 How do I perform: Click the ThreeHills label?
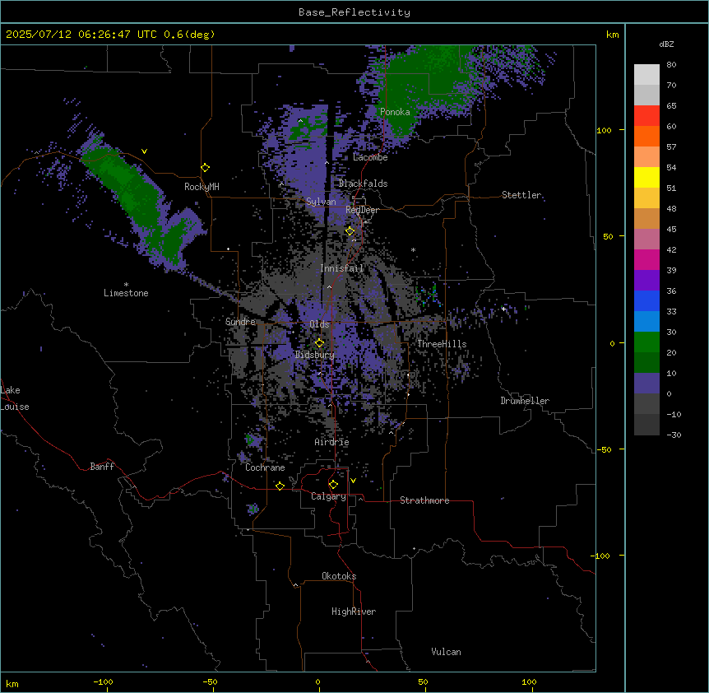442,344
